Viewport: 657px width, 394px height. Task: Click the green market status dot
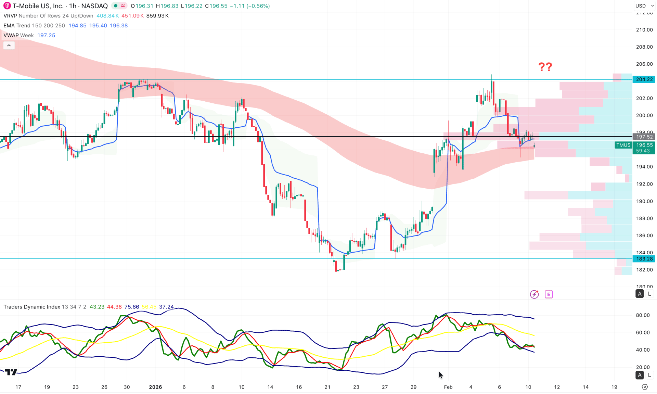116,6
